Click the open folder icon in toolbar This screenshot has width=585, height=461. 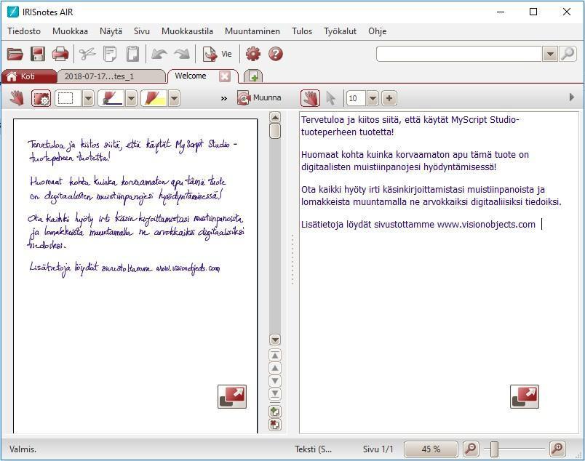click(15, 54)
